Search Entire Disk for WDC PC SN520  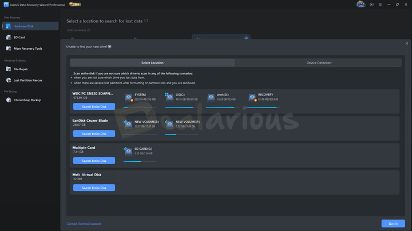[94, 106]
